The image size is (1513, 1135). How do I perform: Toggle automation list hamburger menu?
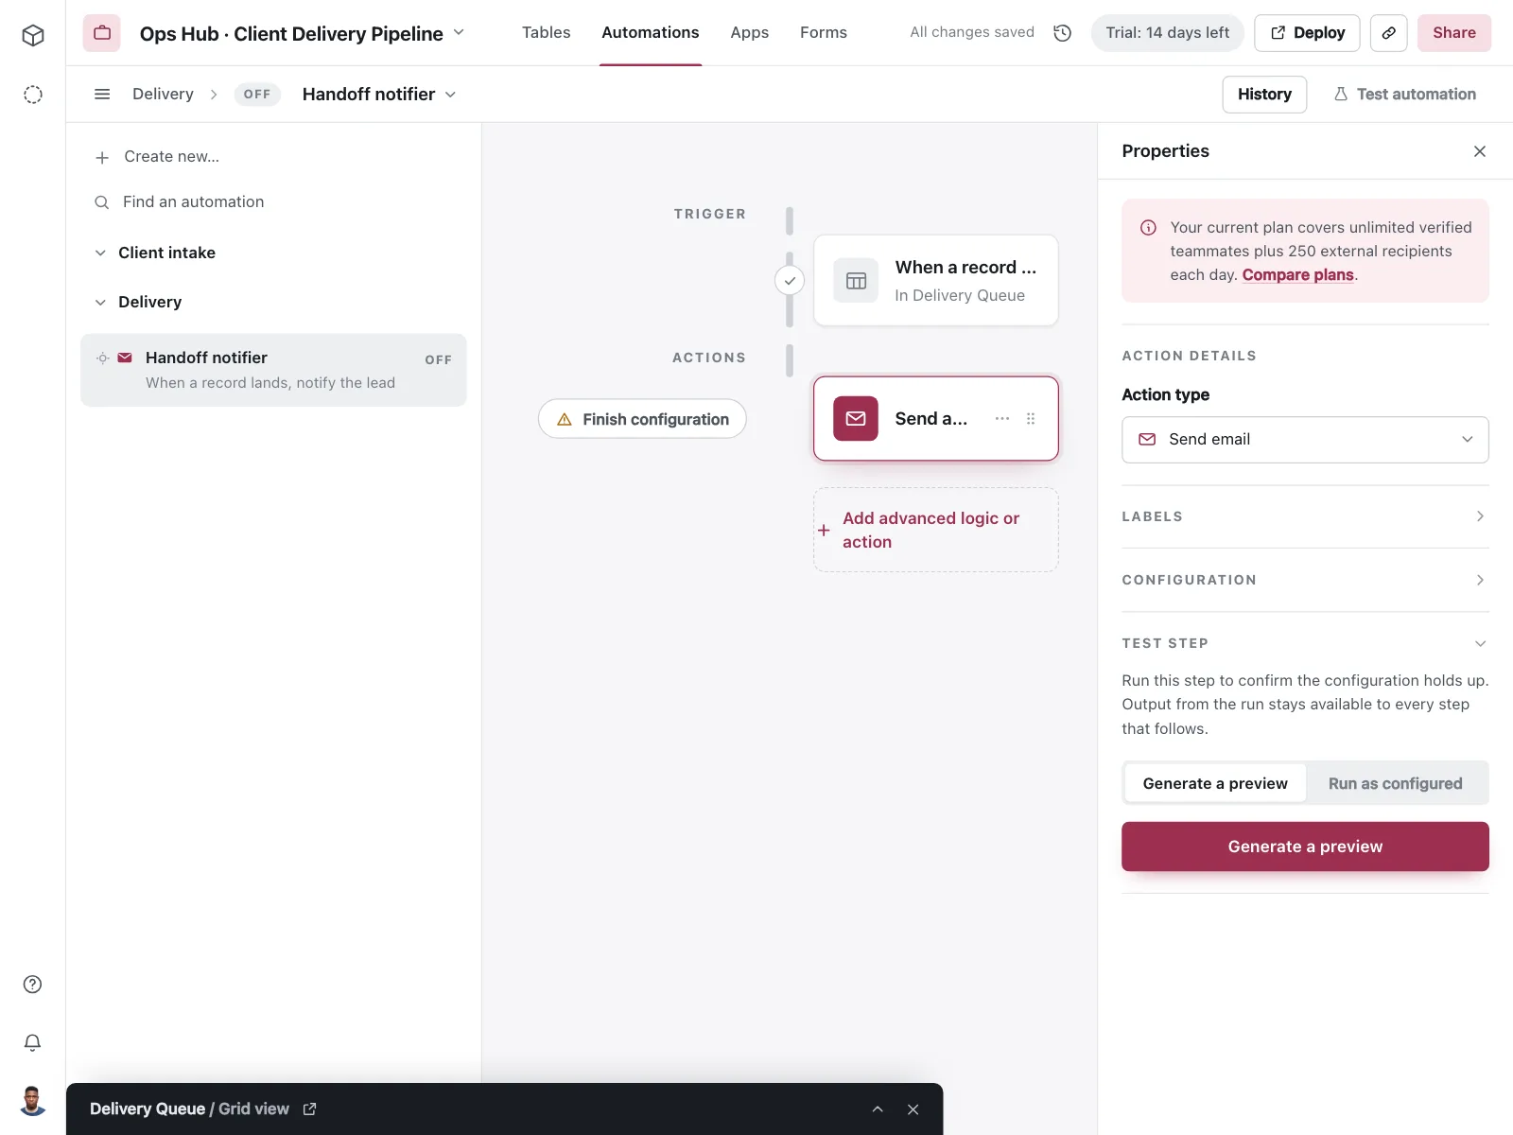click(x=102, y=94)
